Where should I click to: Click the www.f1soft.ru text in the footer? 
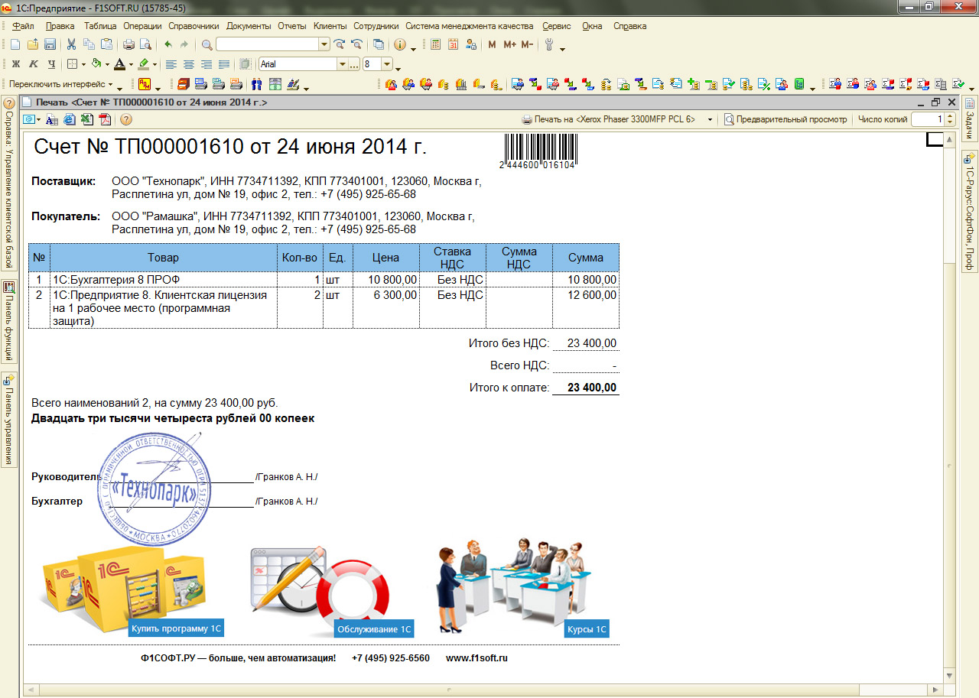click(476, 658)
